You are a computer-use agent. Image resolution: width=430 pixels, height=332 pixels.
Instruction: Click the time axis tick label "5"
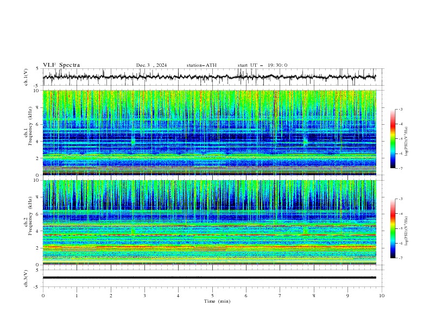tap(212, 296)
